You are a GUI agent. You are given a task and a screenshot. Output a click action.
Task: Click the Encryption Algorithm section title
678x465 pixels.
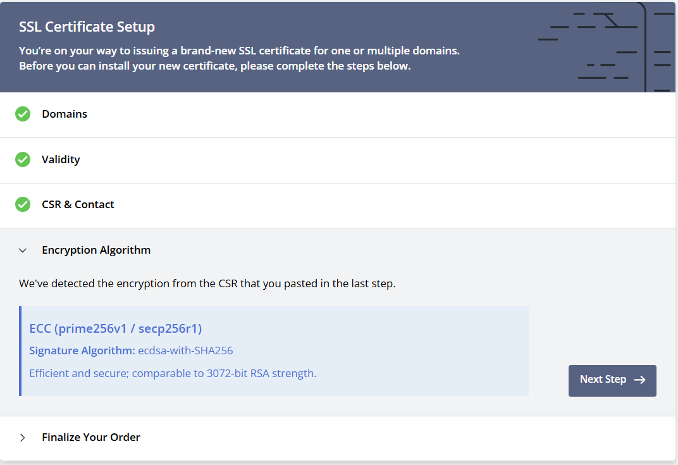coord(96,250)
